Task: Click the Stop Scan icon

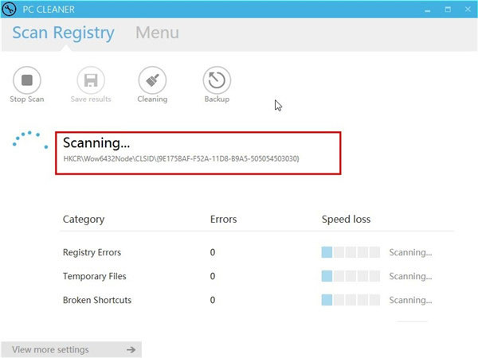Action: pyautogui.click(x=27, y=80)
